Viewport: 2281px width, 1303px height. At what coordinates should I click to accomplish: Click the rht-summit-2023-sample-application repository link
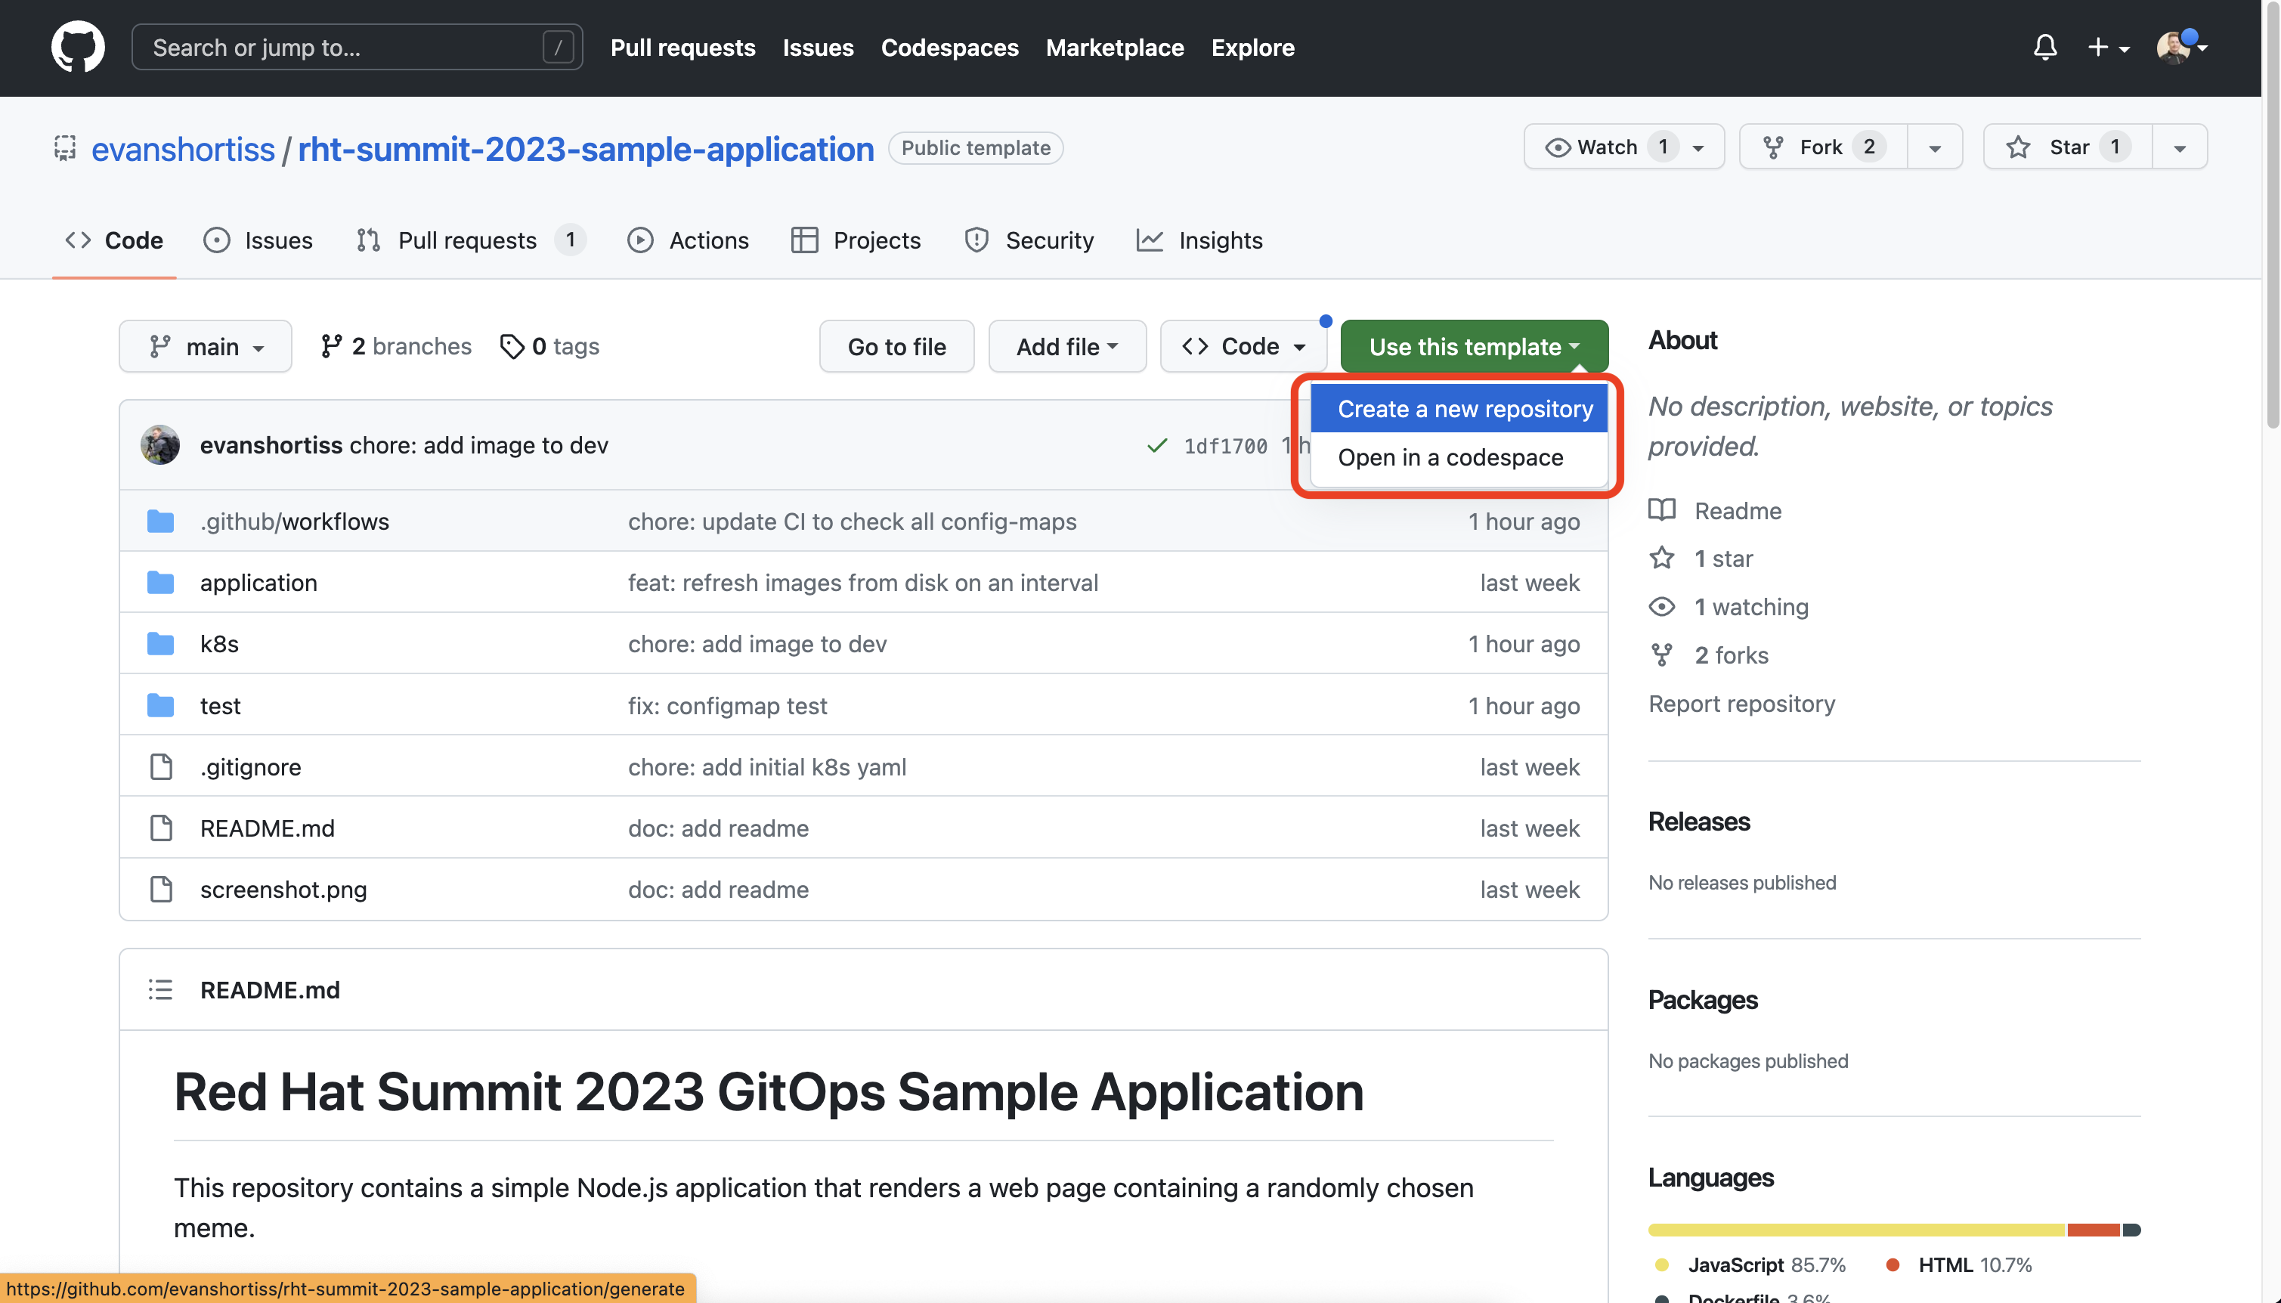pos(586,149)
